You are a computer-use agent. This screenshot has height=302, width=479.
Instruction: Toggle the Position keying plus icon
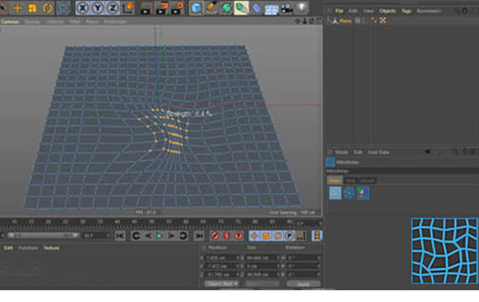pyautogui.click(x=254, y=236)
